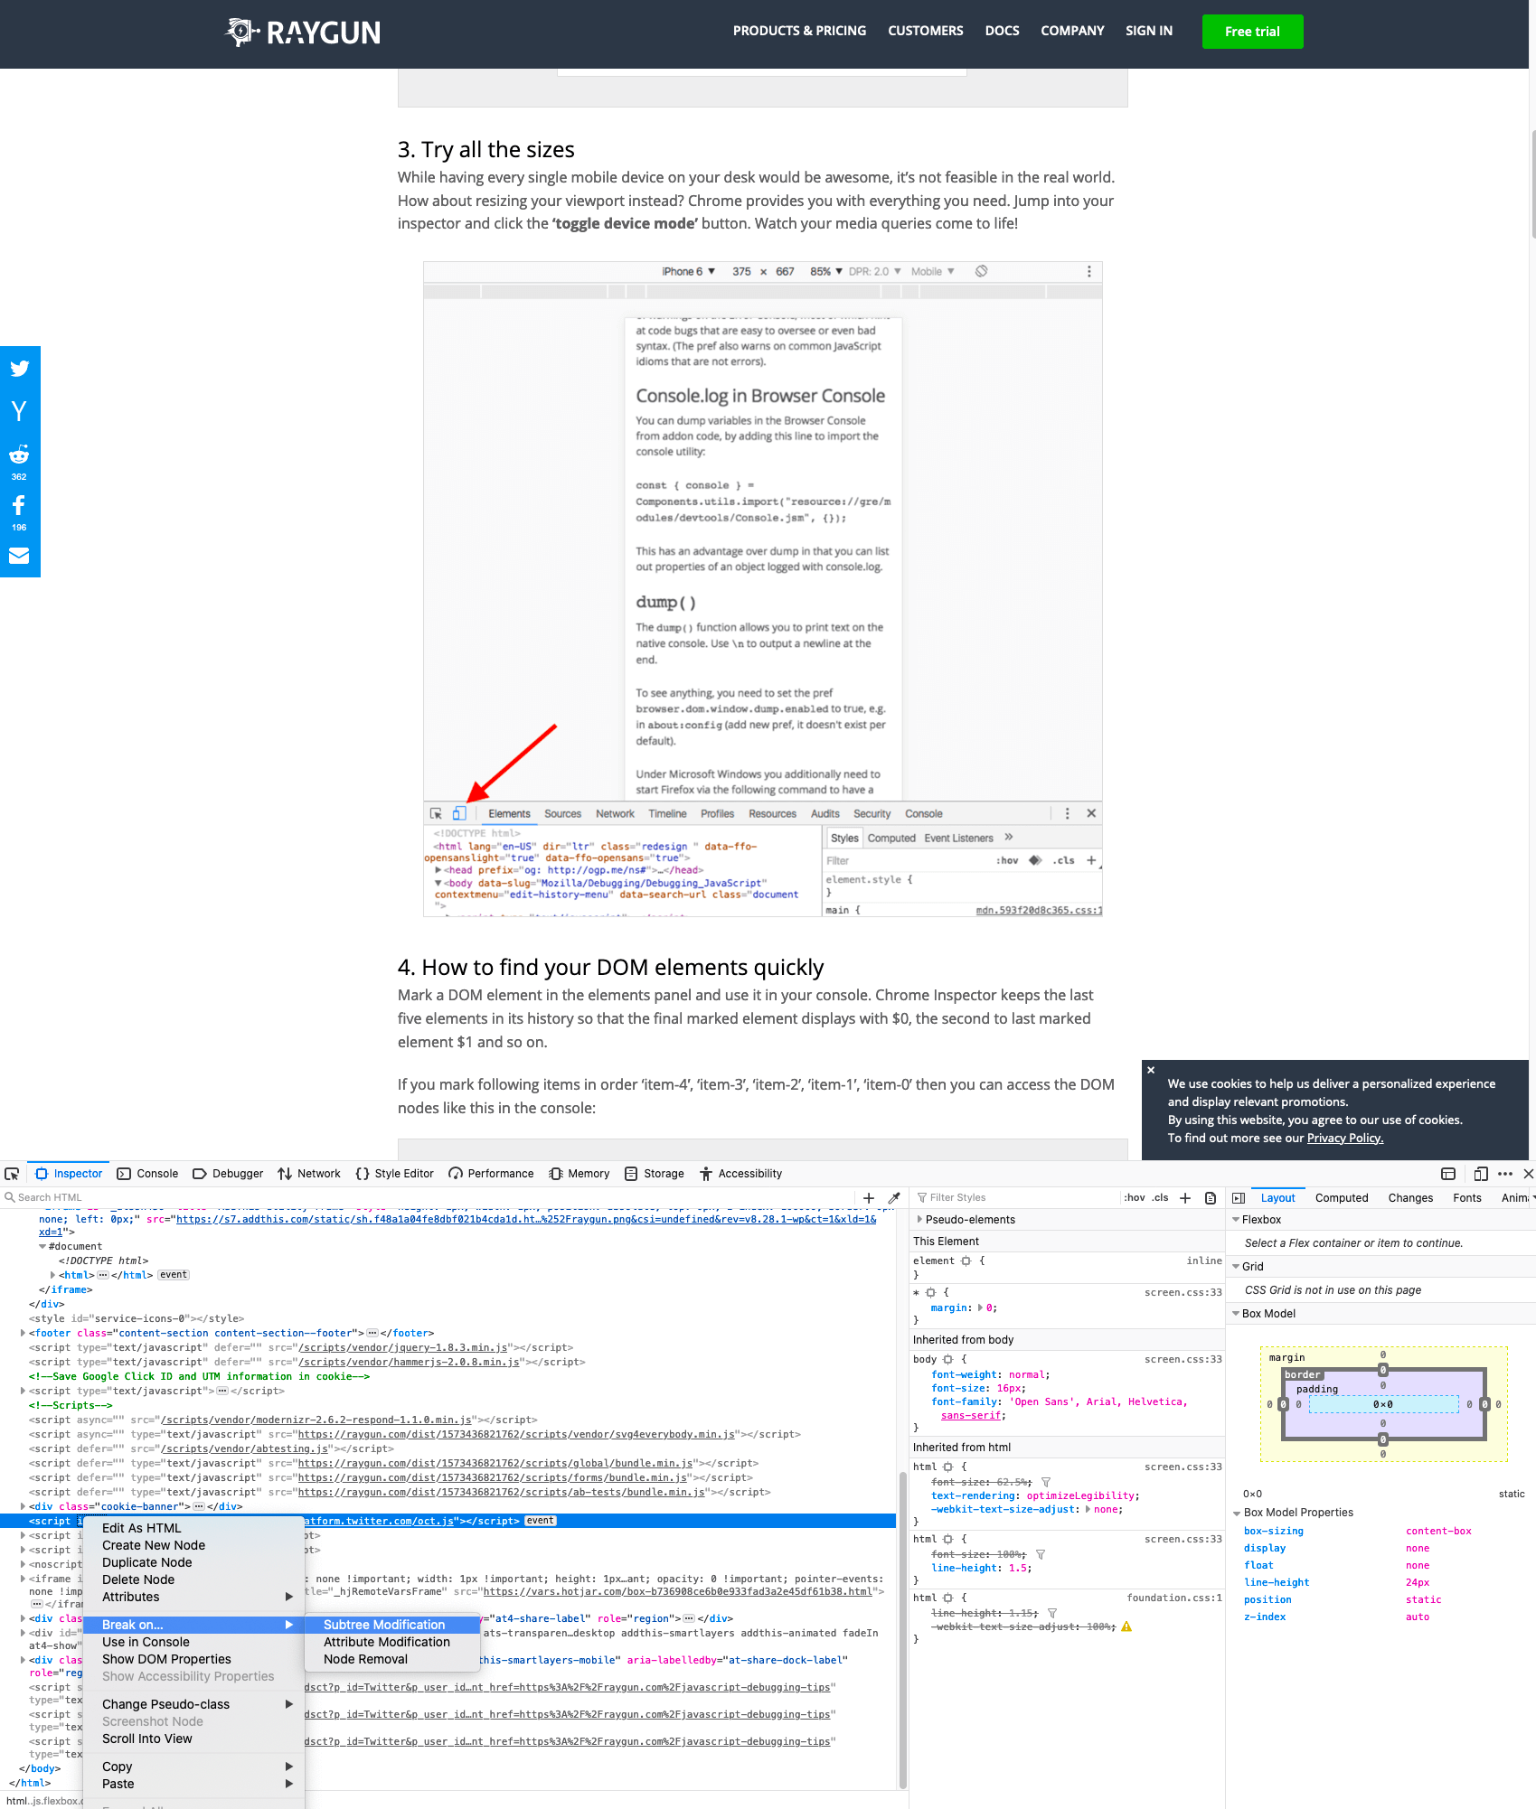Click the Free trial button

tap(1252, 32)
